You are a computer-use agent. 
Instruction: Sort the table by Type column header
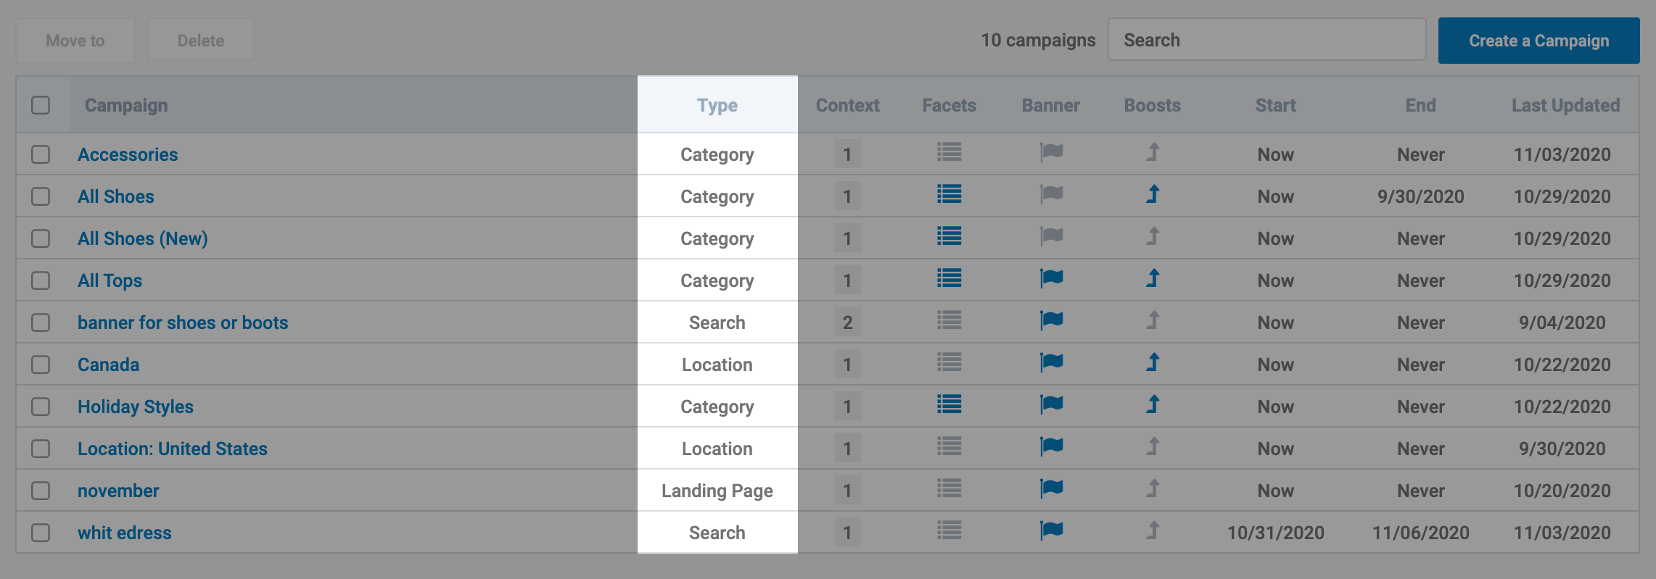pos(717,105)
